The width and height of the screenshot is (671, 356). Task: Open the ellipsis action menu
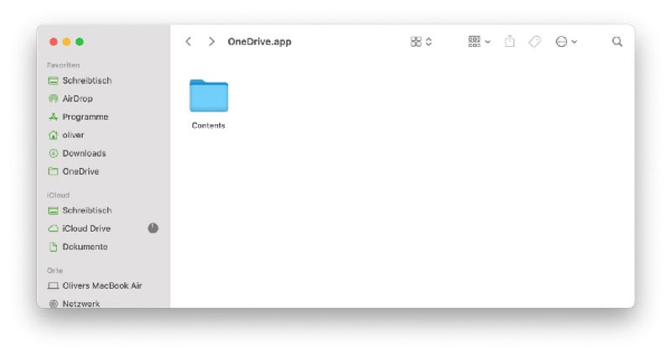tap(561, 41)
